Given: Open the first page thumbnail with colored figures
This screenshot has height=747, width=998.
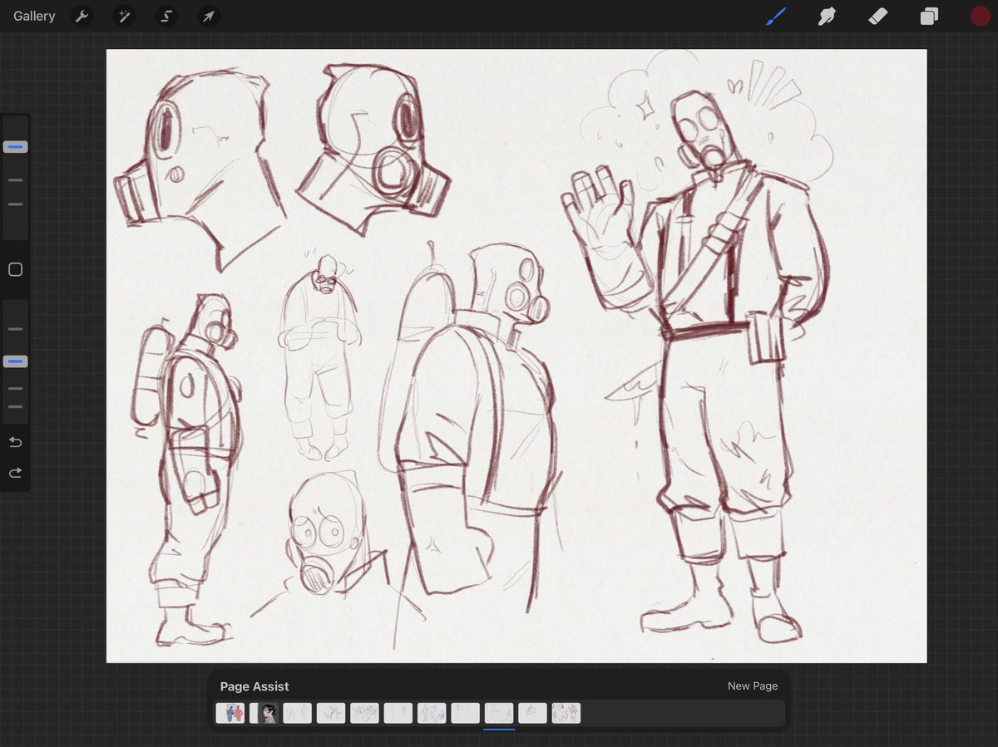Looking at the screenshot, I should point(230,713).
